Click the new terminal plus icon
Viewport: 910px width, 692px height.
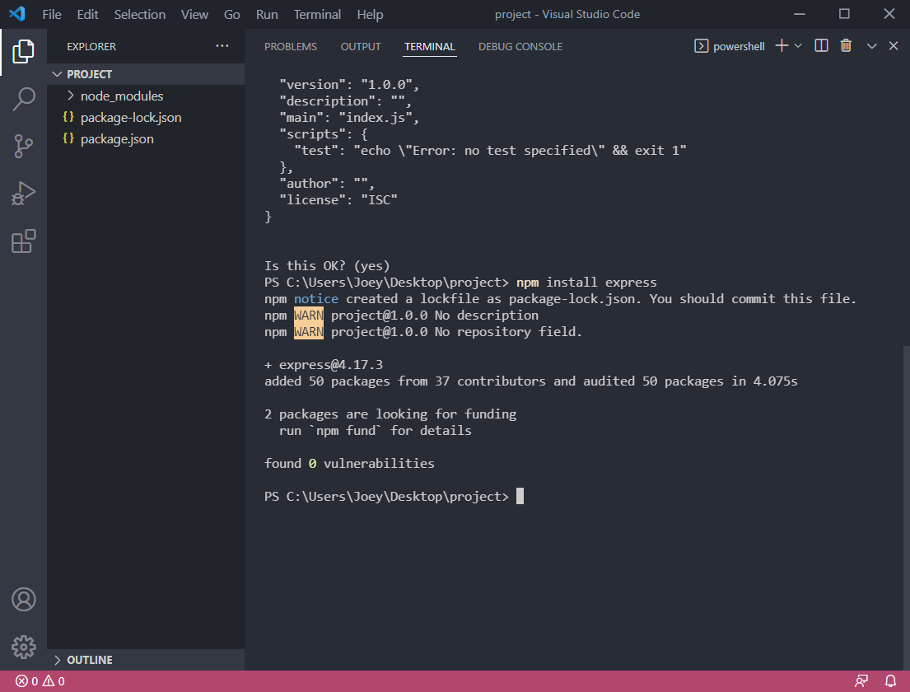click(x=782, y=46)
